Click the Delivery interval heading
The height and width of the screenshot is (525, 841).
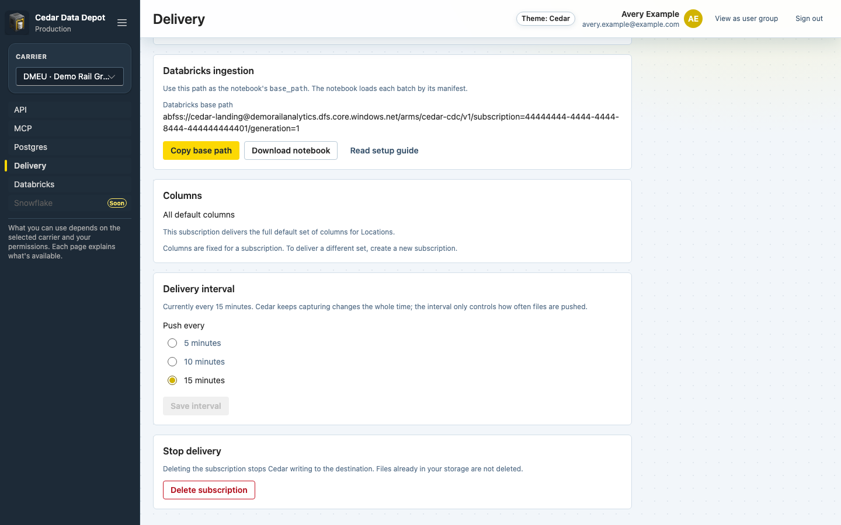(x=199, y=289)
